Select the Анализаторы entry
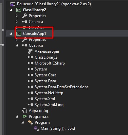The height and width of the screenshot is (135, 128). point(47,51)
